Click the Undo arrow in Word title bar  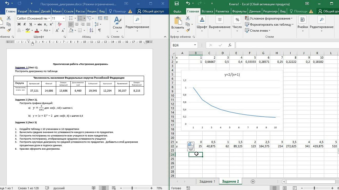[x=7, y=4]
